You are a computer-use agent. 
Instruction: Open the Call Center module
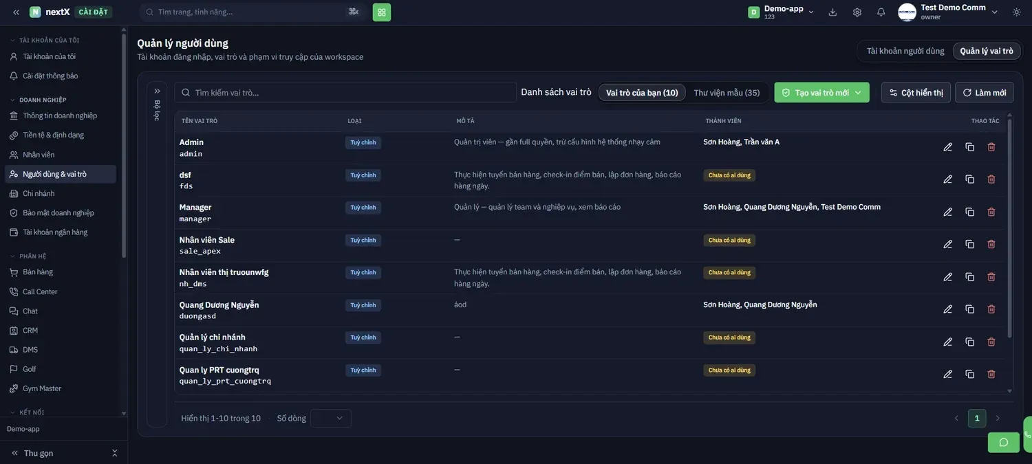pos(61,291)
